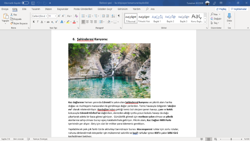This screenshot has width=250, height=141.
Task: Click the decrease font size icon
Action: pos(63,16)
